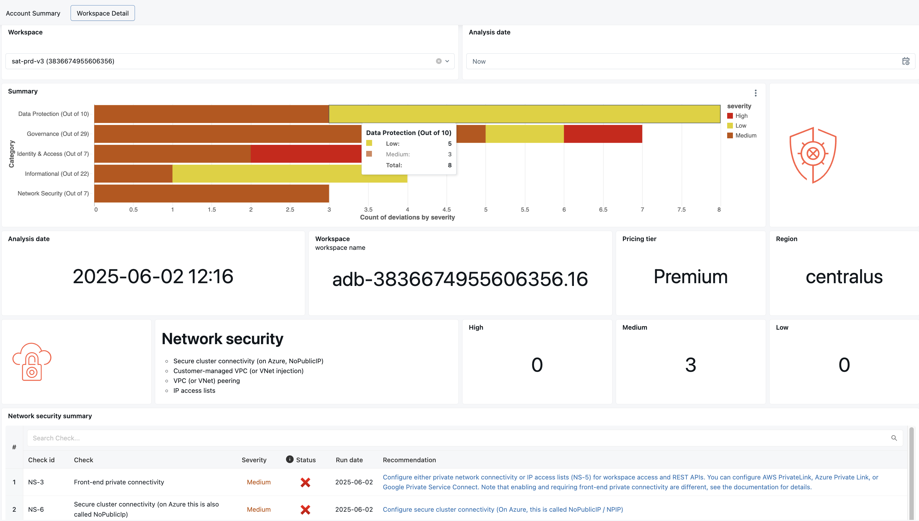The width and height of the screenshot is (919, 521).
Task: Click the Governance red High bar segment
Action: 603,134
